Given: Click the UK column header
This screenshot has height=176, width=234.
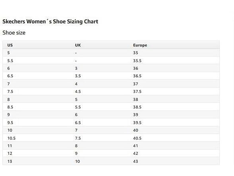Looking at the screenshot, I should click(78, 45).
